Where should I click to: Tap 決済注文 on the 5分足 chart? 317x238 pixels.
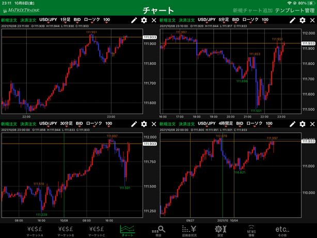coord(186,20)
